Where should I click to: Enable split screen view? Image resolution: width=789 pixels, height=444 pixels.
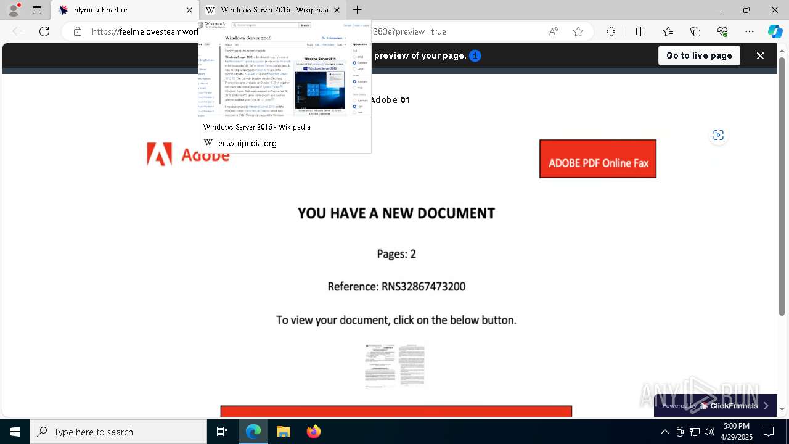point(640,31)
